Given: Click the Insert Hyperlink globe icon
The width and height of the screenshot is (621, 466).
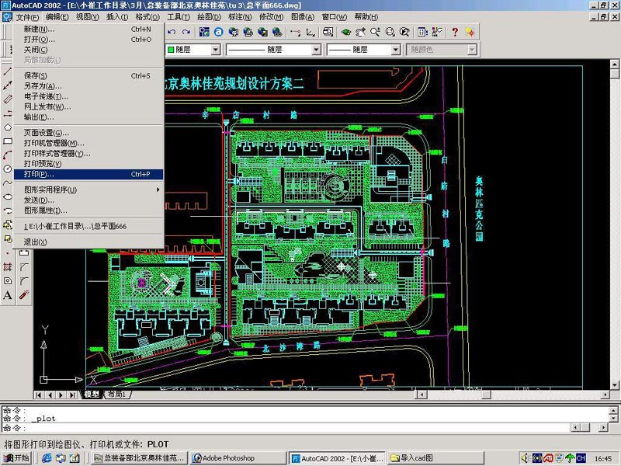Looking at the screenshot, I should 277,32.
